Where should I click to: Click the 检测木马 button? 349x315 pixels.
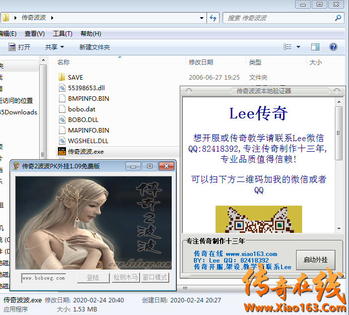click(125, 278)
